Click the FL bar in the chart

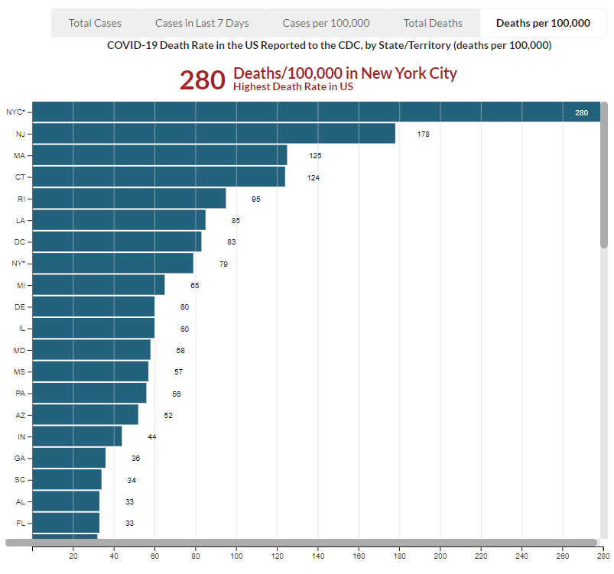click(66, 523)
